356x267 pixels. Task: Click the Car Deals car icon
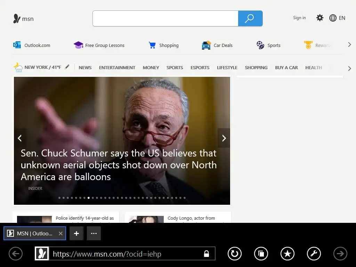coord(206,45)
